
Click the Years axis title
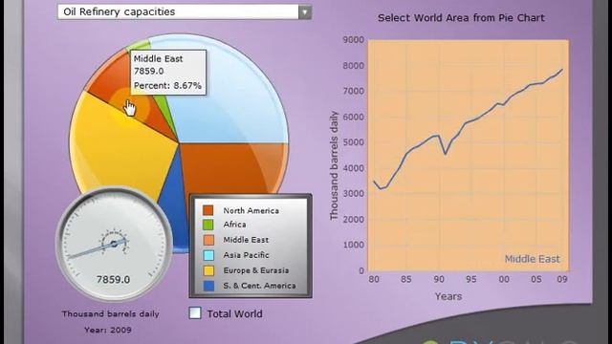point(448,296)
